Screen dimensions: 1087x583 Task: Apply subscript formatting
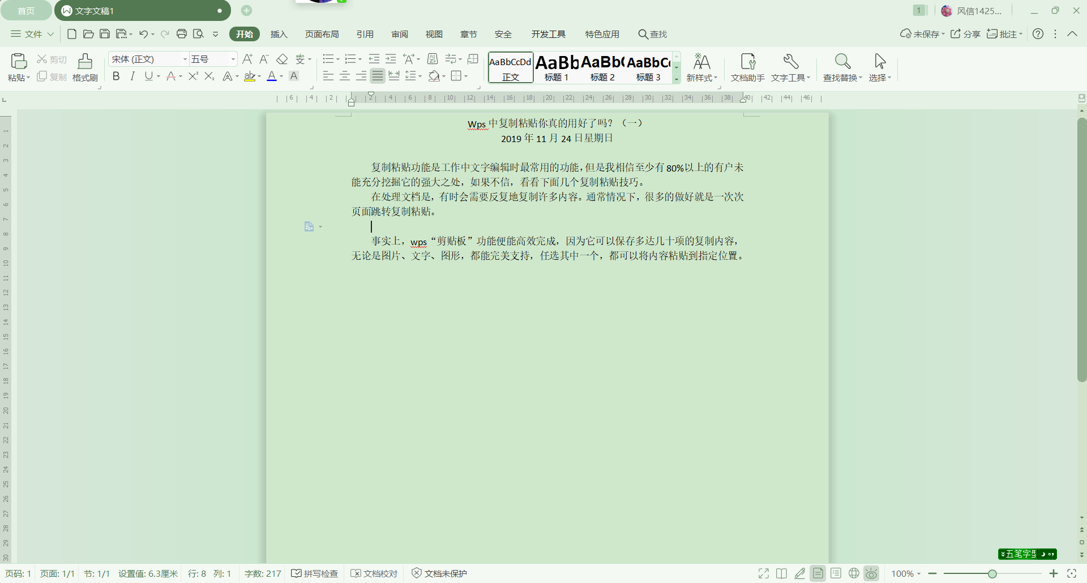coord(209,76)
